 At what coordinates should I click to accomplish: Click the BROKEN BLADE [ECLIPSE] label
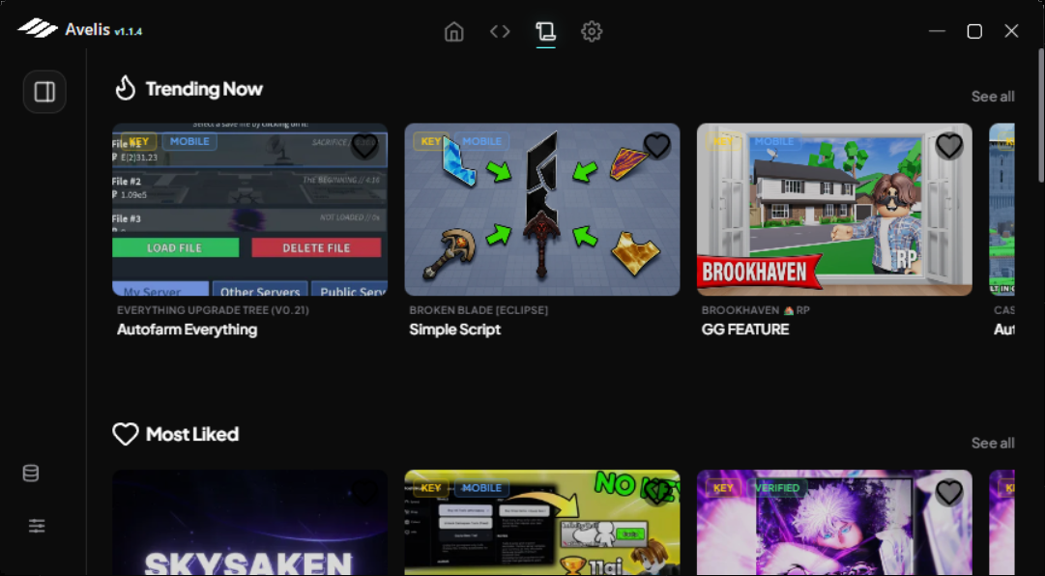pos(479,310)
